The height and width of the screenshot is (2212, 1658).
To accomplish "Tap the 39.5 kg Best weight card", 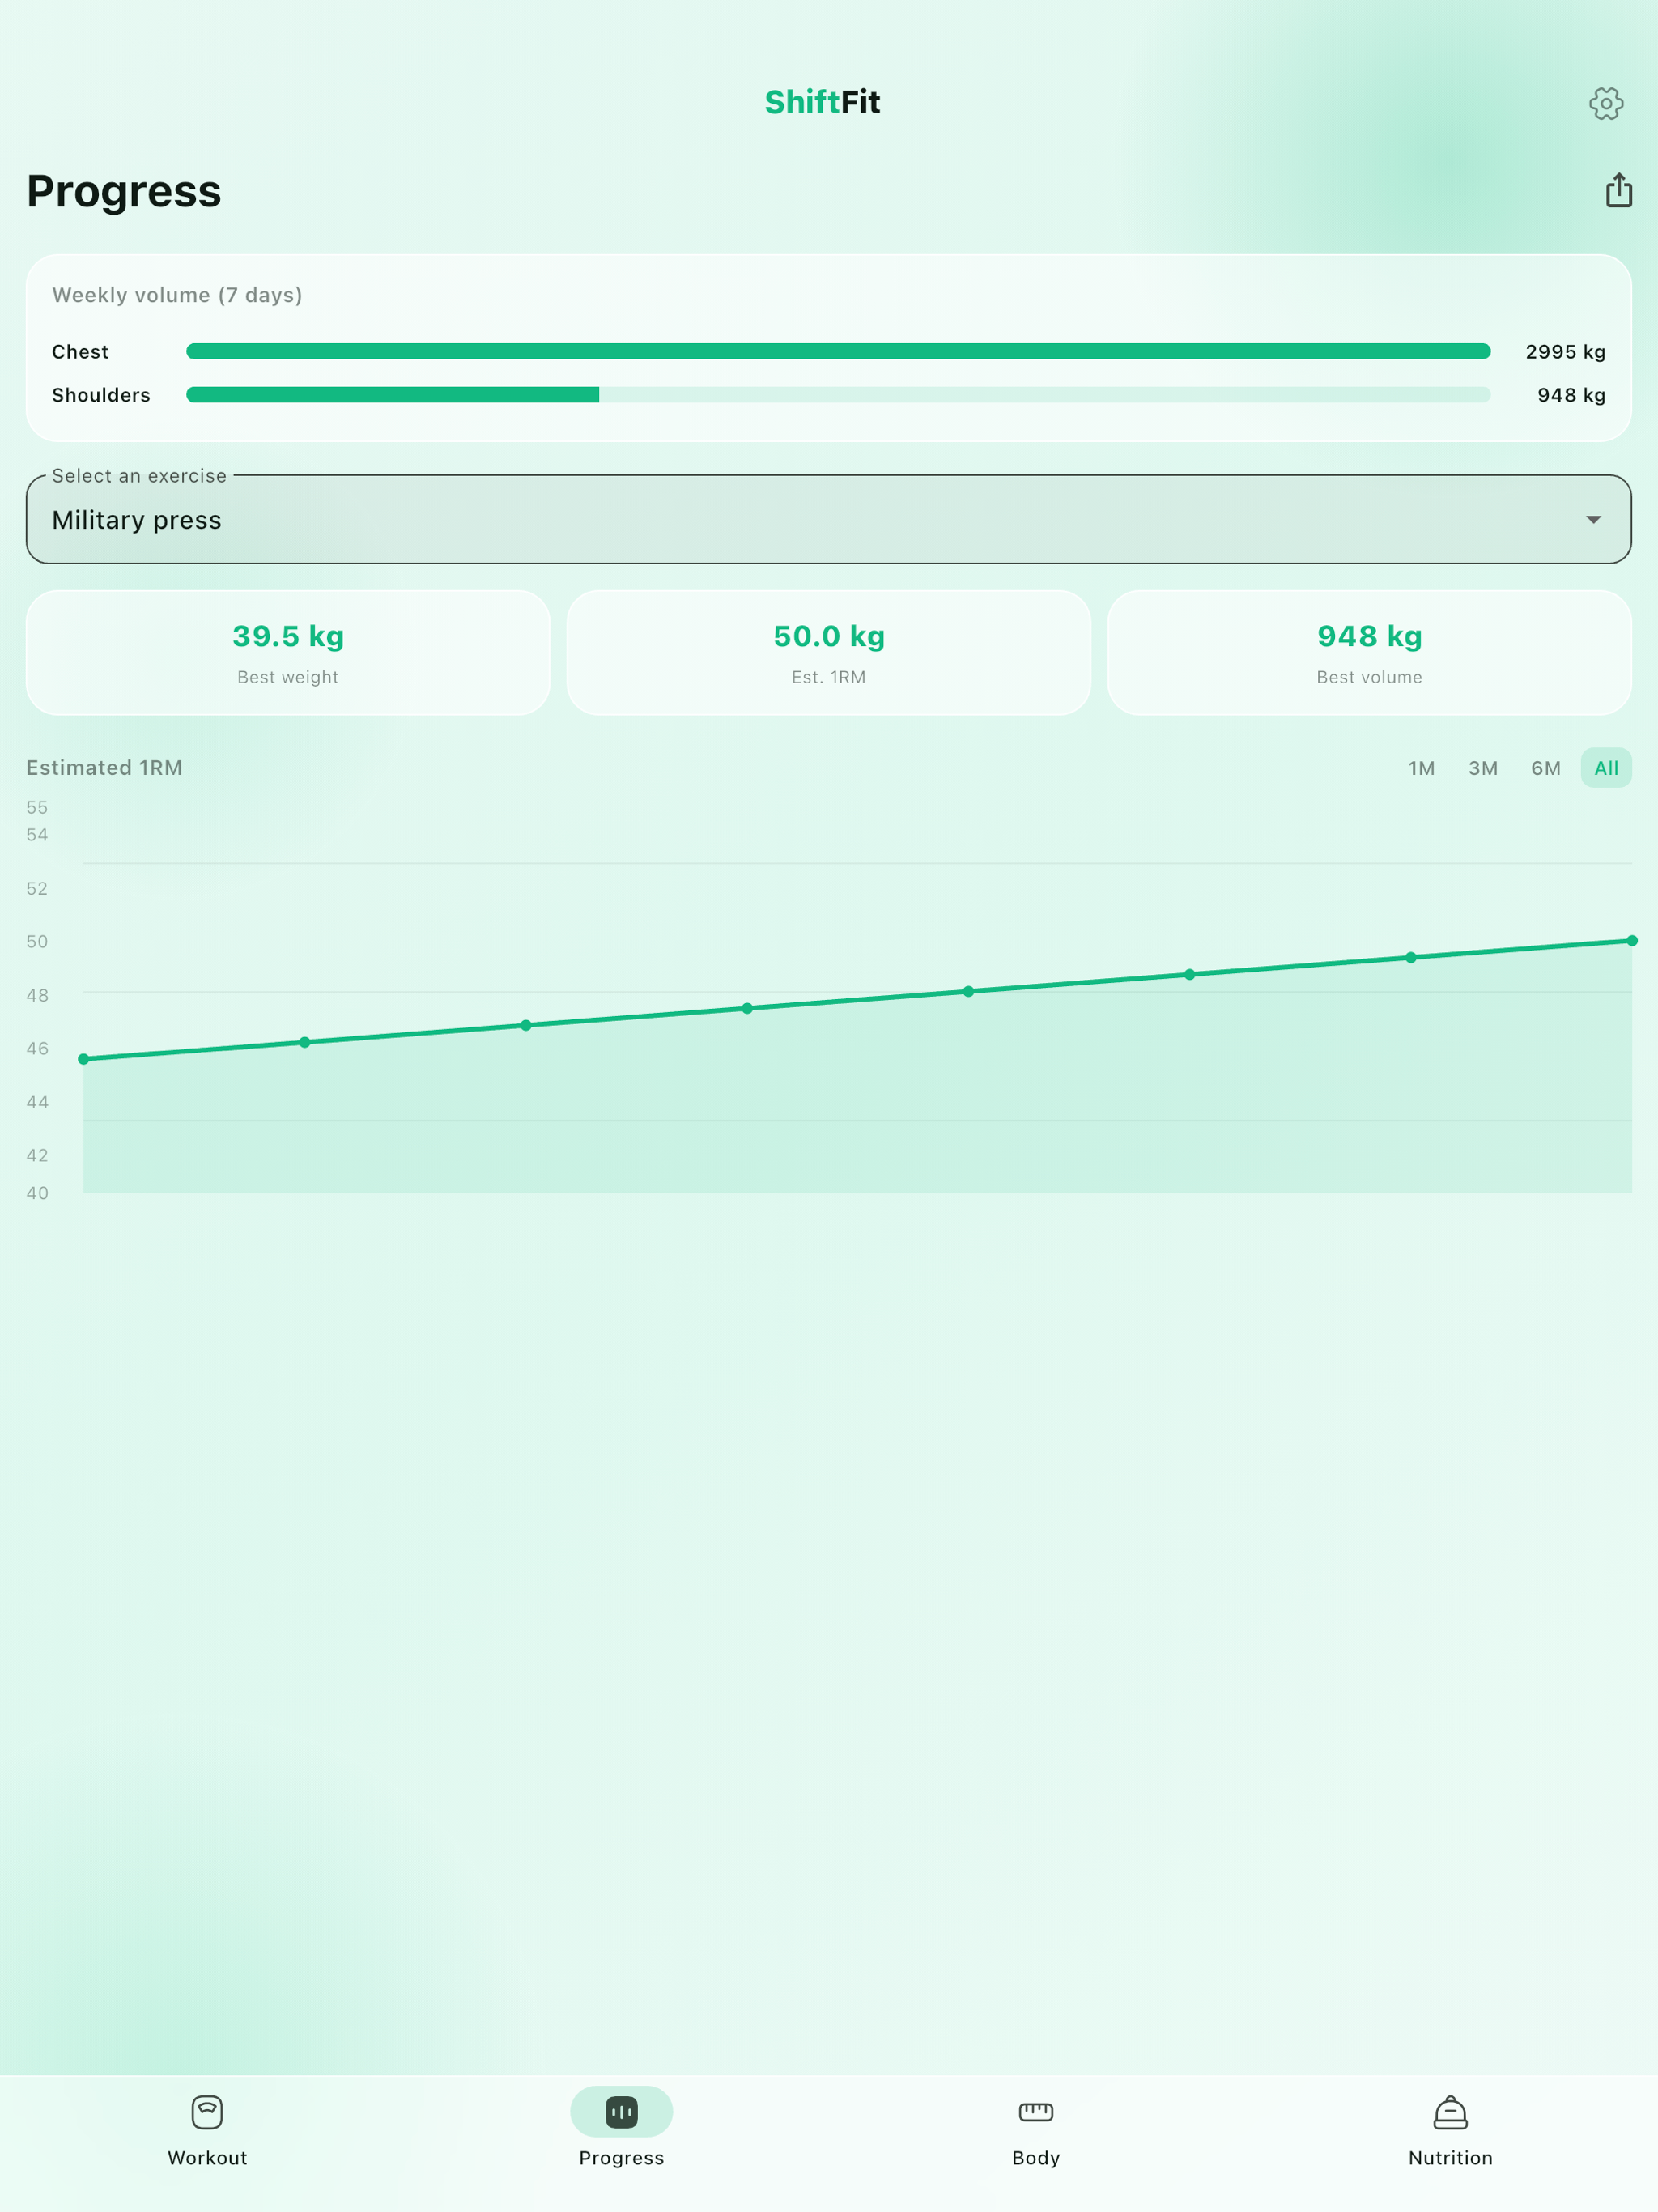I will pos(288,652).
